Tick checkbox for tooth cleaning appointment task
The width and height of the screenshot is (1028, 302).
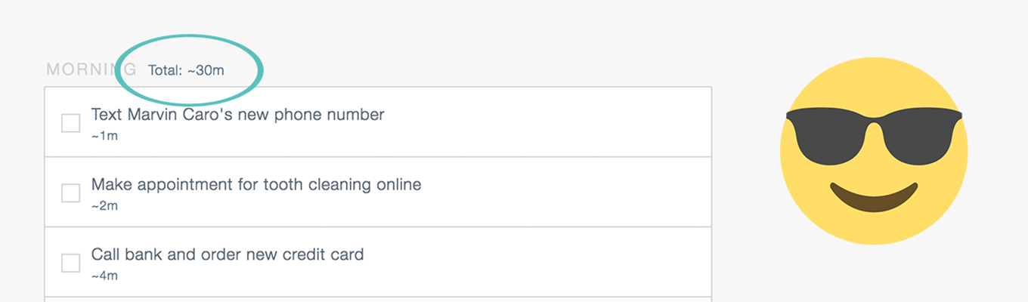(x=71, y=193)
